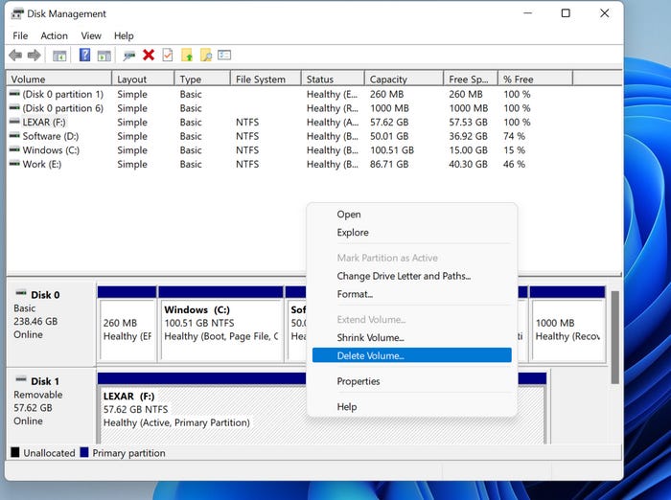Sort by the Type column header
The image size is (671, 500).
(x=202, y=80)
